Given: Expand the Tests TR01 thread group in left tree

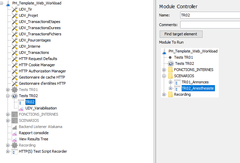Looking at the screenshot, I should tap(8, 90).
